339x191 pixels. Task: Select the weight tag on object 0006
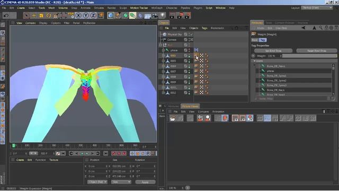pyautogui.click(x=197, y=66)
